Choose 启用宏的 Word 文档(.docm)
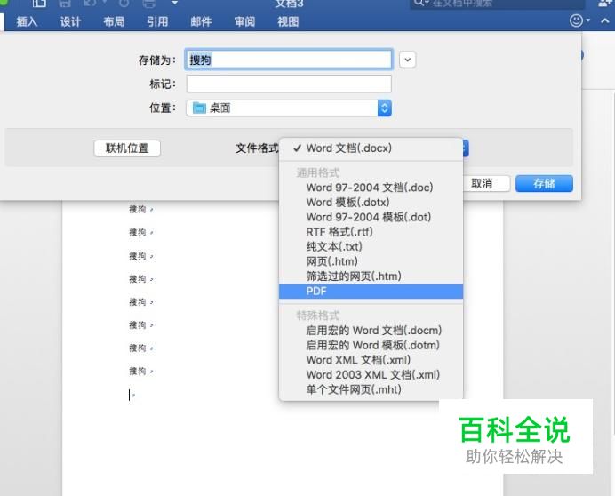This screenshot has width=615, height=496. click(x=371, y=331)
